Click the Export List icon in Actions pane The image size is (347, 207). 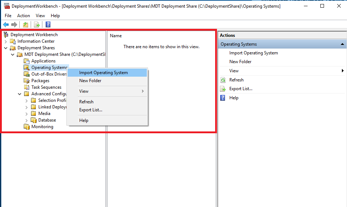(x=223, y=89)
